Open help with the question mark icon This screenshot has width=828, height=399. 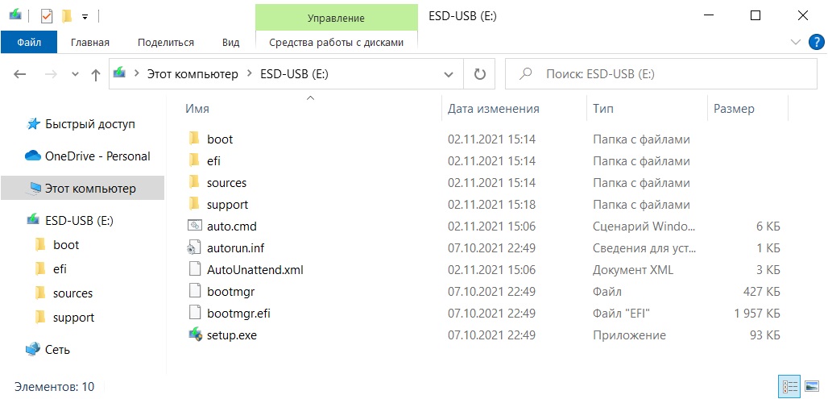(814, 42)
